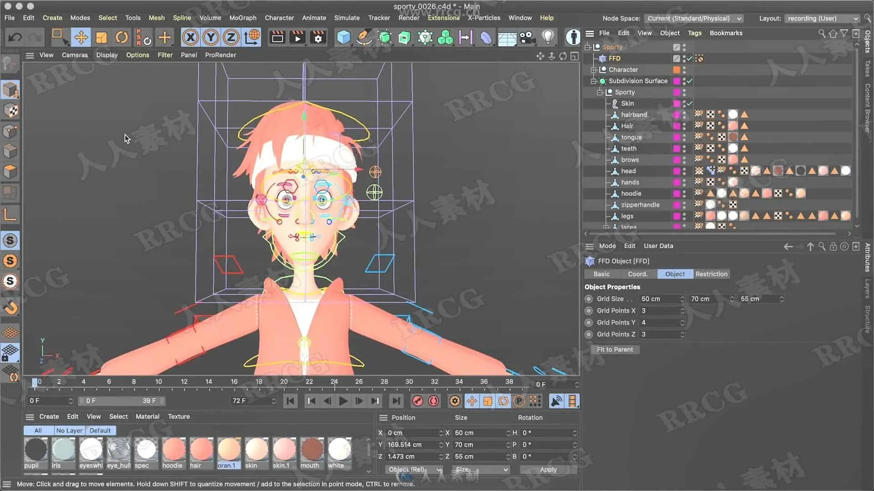Select the Move tool in toolbar
The width and height of the screenshot is (874, 491).
tap(81, 37)
